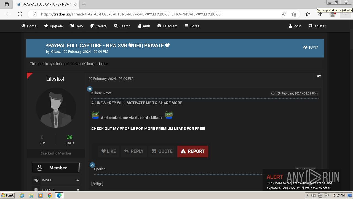Expand the Extras menu
This screenshot has height=199, width=353.
[x=192, y=26]
